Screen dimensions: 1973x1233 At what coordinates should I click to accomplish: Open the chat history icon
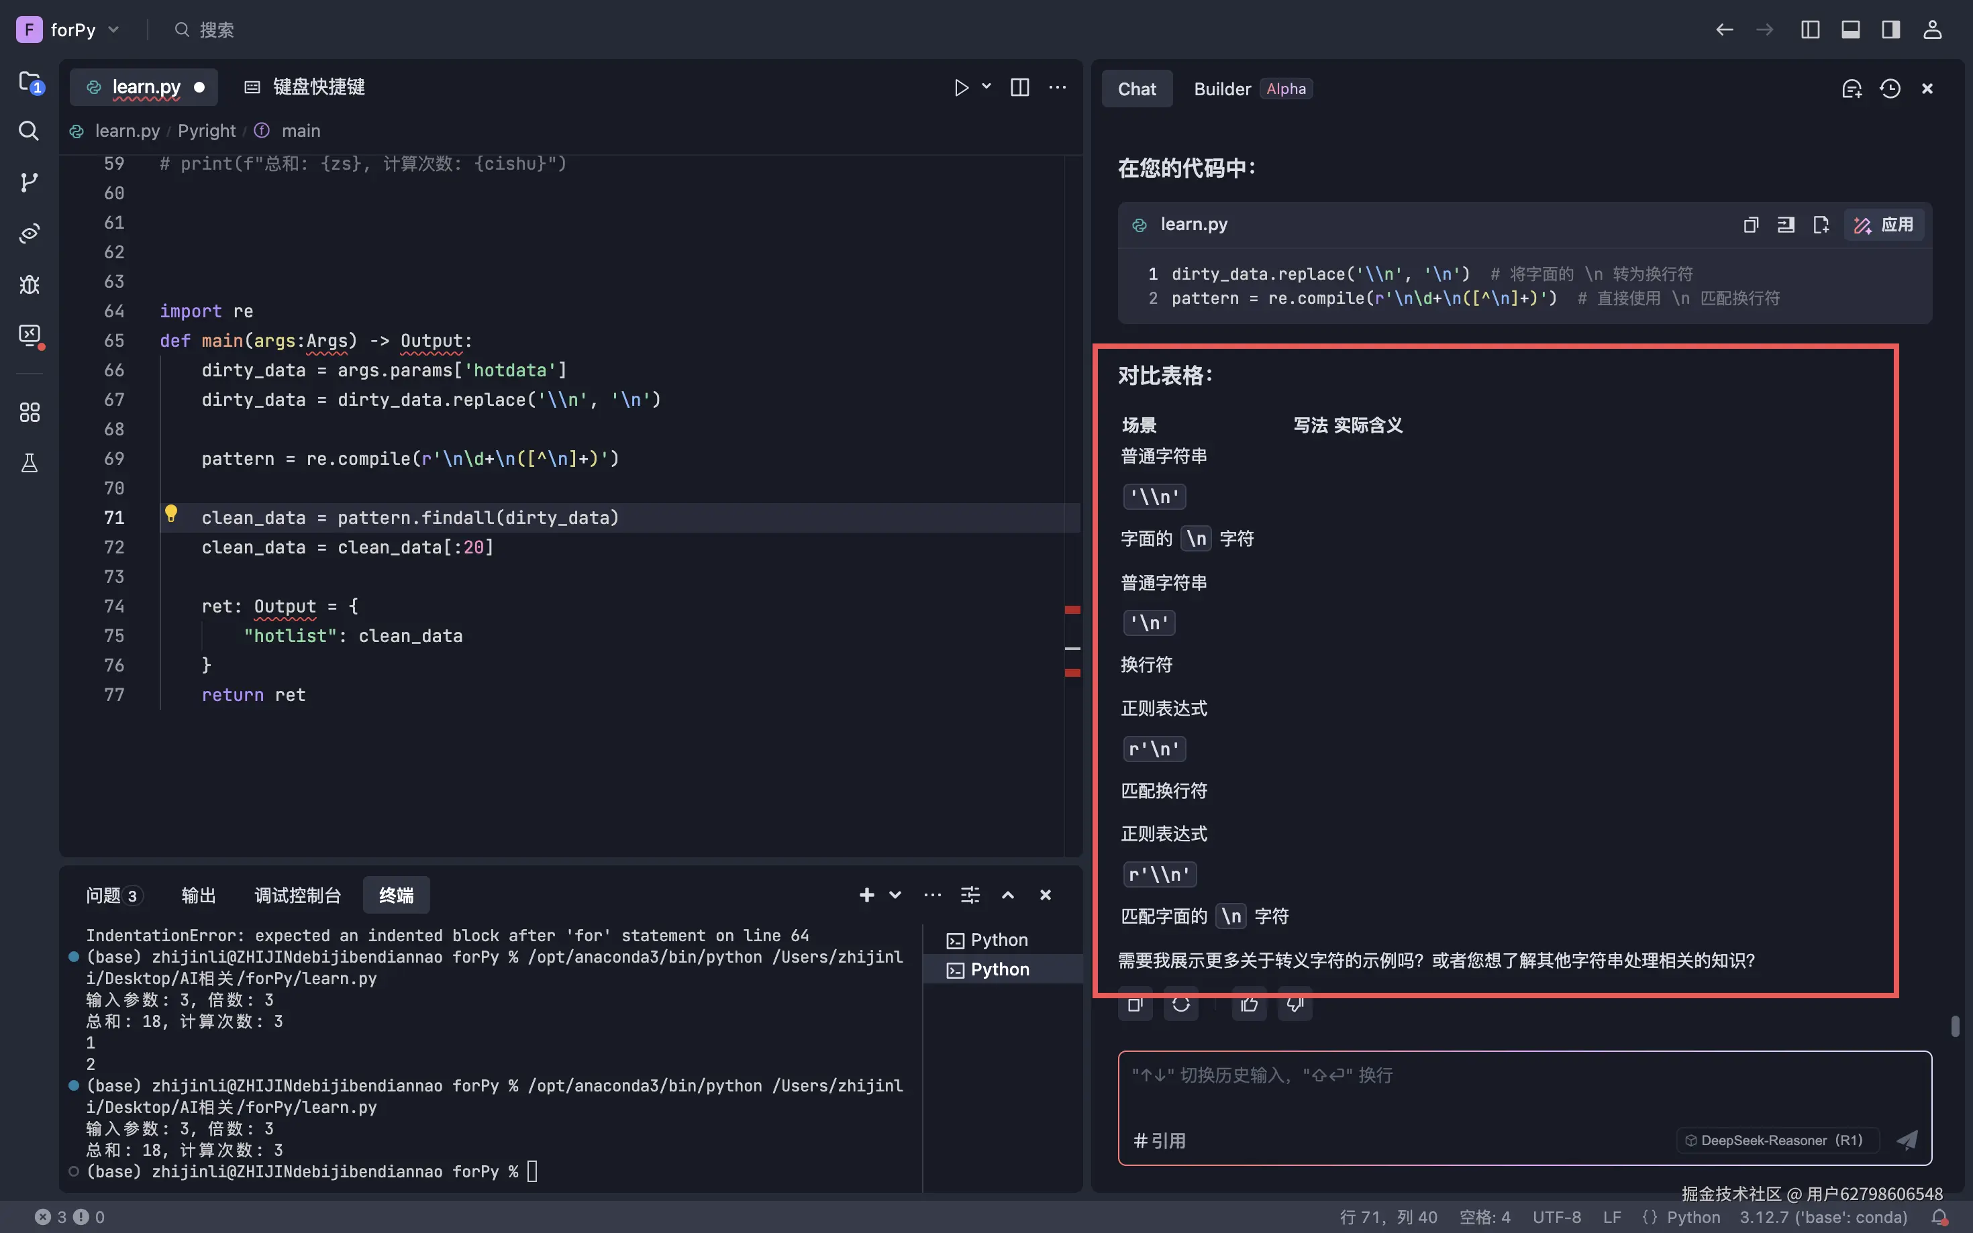pyautogui.click(x=1890, y=89)
